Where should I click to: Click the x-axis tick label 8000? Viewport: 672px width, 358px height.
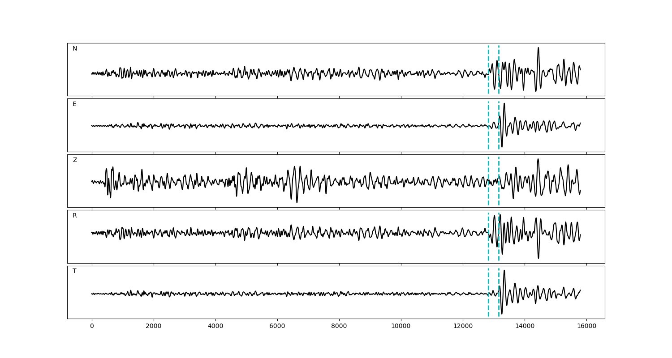pos(339,327)
